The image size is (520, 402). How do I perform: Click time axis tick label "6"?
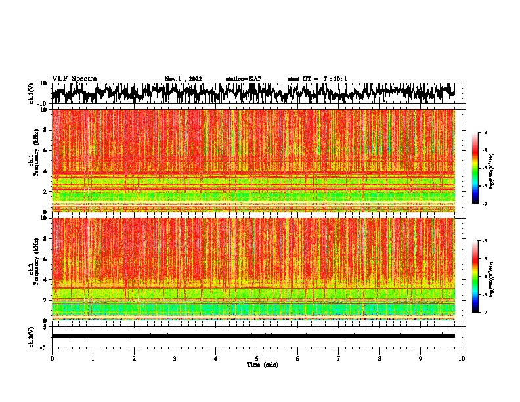point(298,359)
